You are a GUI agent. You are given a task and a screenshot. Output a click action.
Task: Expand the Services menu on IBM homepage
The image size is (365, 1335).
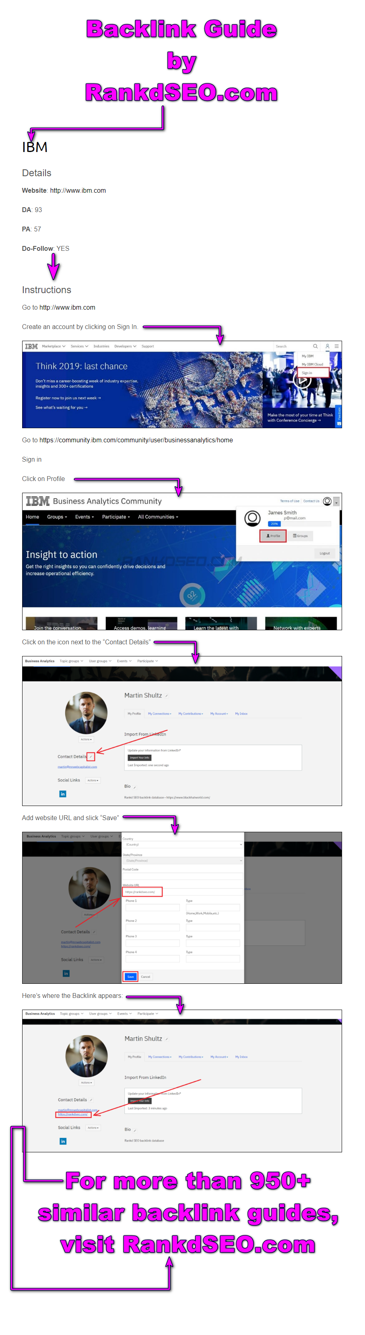click(80, 346)
